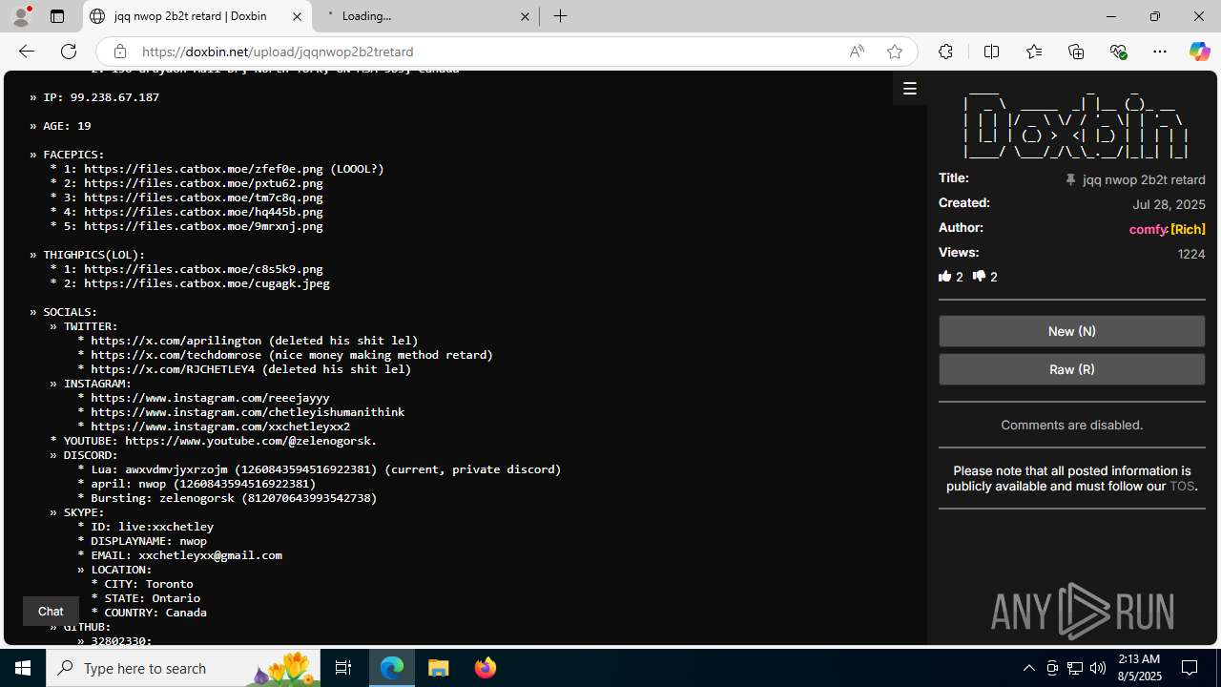This screenshot has height=687, width=1221.
Task: Open Settings and more menu
Action: tap(1160, 52)
